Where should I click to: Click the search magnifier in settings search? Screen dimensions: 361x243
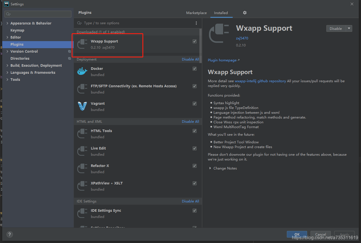click(x=8, y=14)
